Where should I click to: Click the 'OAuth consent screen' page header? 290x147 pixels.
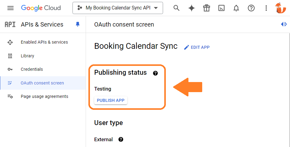click(x=124, y=24)
